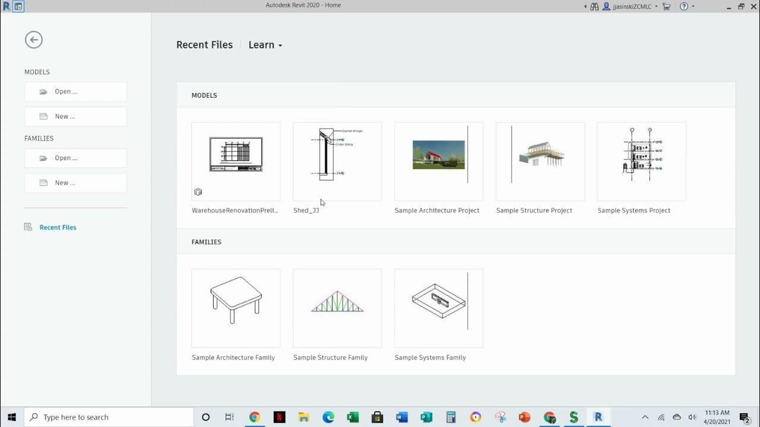The width and height of the screenshot is (760, 427).
Task: Click Open under FAMILIES
Action: coord(75,158)
